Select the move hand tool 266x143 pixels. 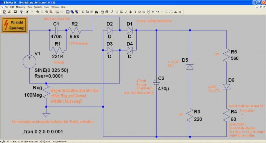tap(149, 12)
